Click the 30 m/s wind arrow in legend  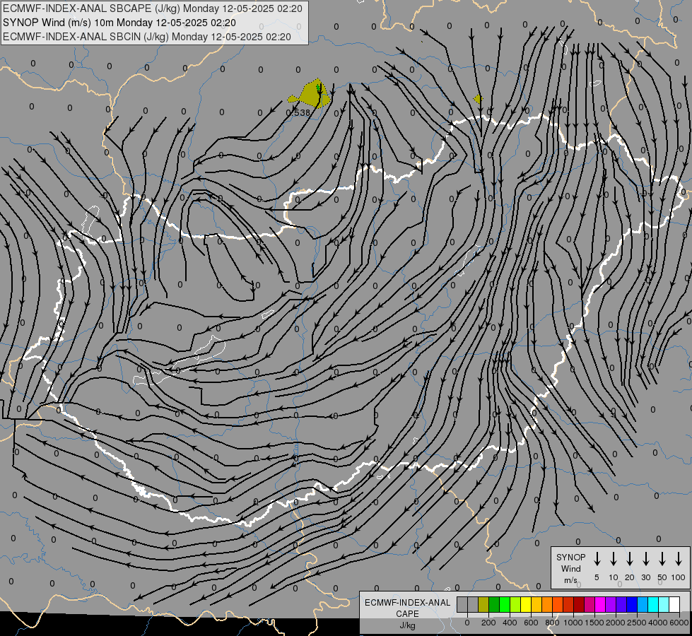pos(645,559)
